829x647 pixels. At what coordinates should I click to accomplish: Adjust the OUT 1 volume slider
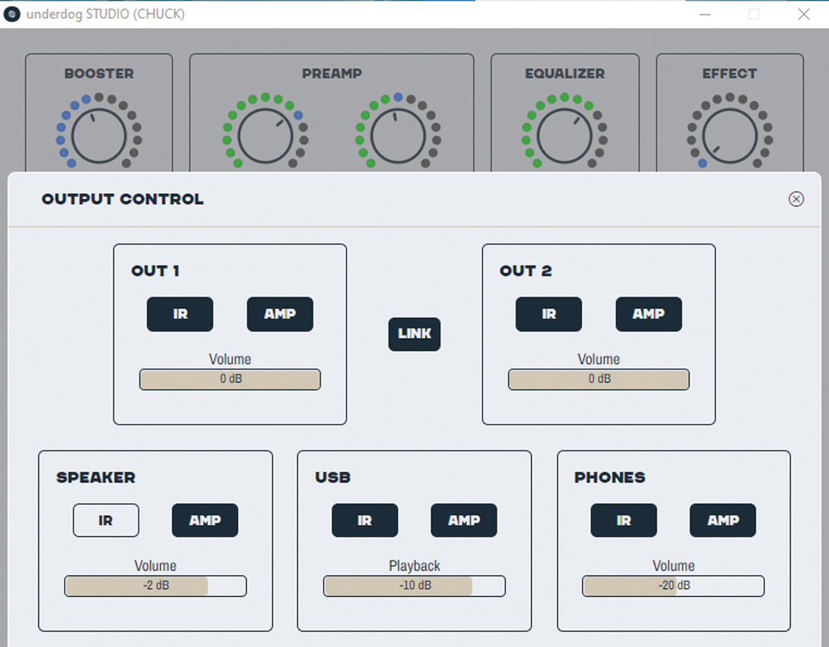tap(230, 379)
